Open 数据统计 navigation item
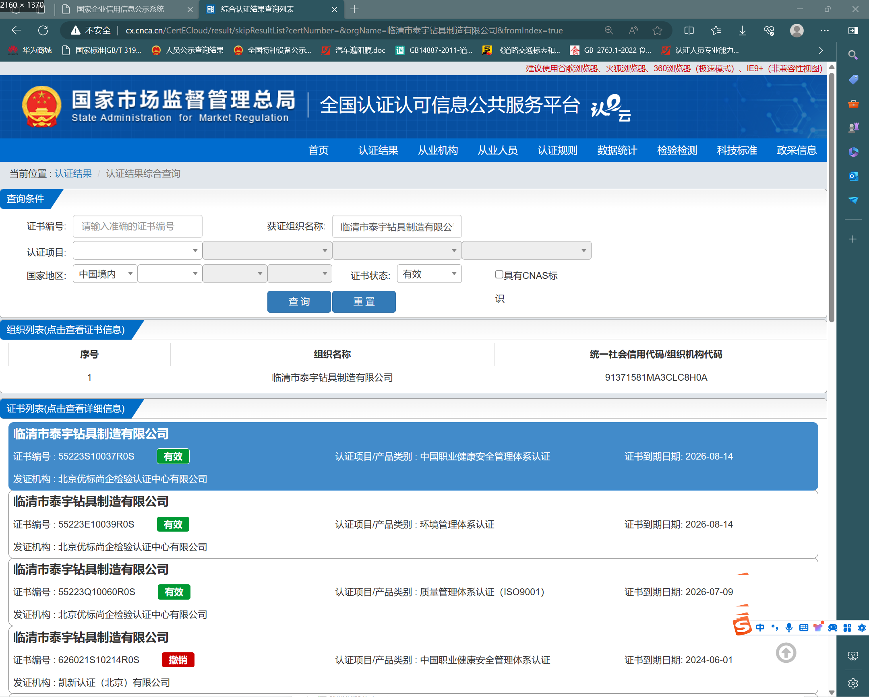The image size is (869, 697). (617, 150)
